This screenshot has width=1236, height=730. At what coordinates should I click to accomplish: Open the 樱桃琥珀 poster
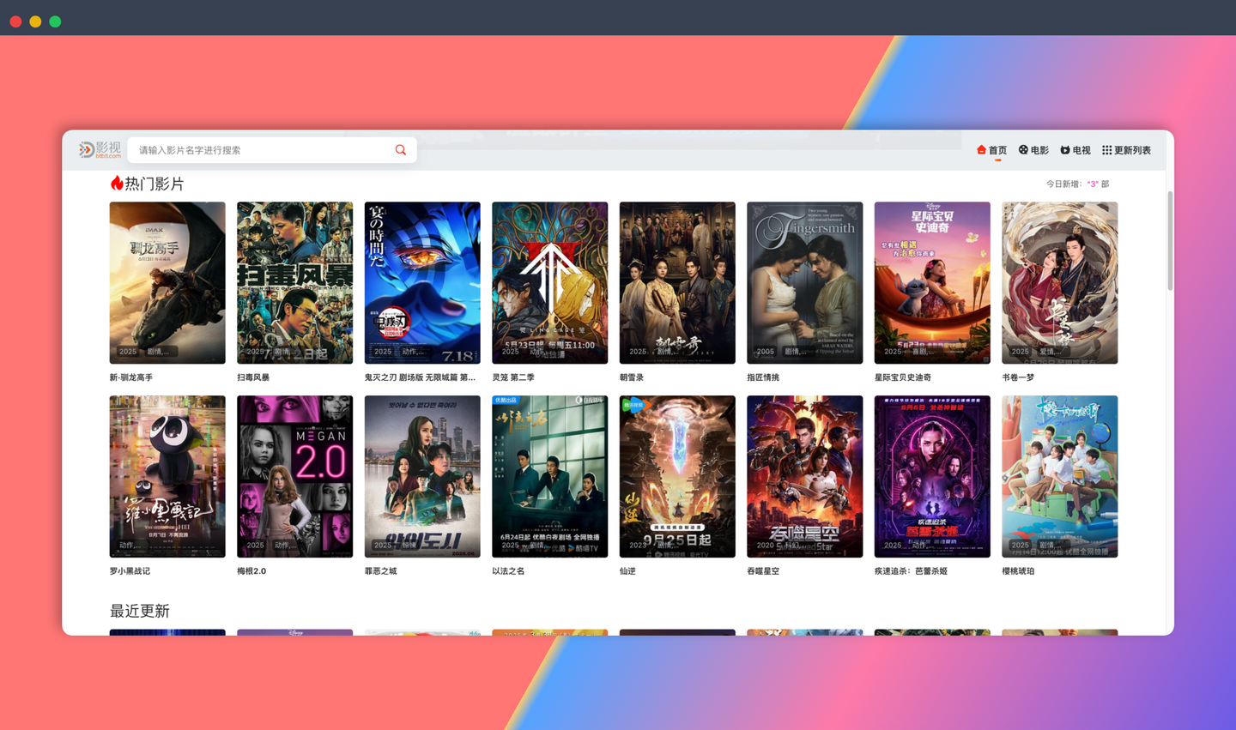(x=1059, y=476)
